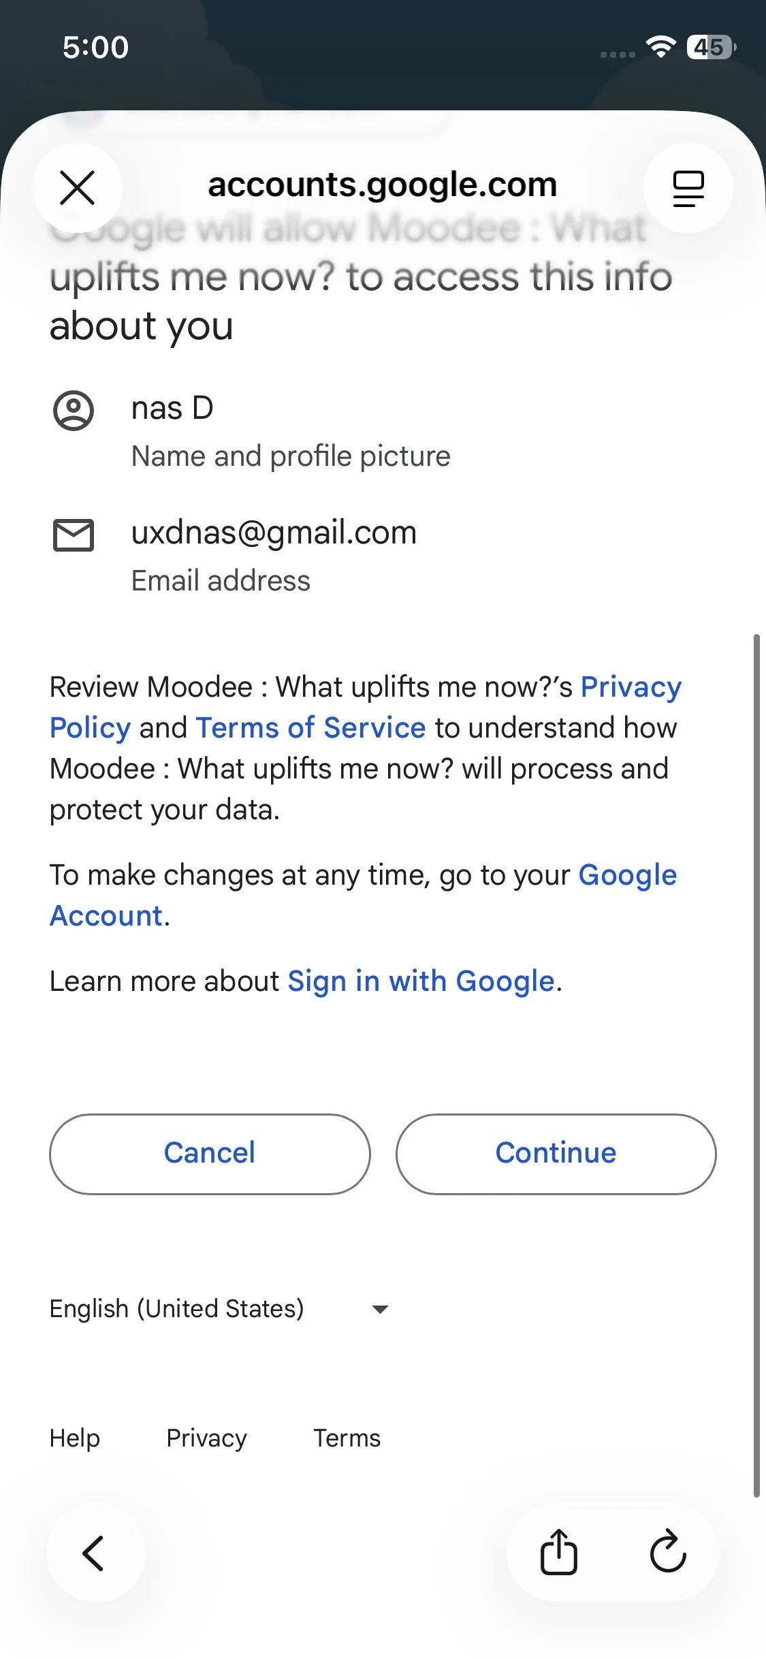Go back with the chevron arrow

[x=95, y=1553]
